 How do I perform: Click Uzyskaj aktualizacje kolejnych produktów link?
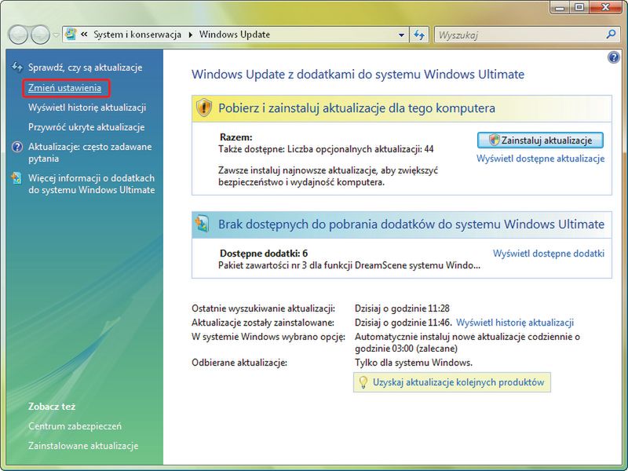(x=458, y=382)
